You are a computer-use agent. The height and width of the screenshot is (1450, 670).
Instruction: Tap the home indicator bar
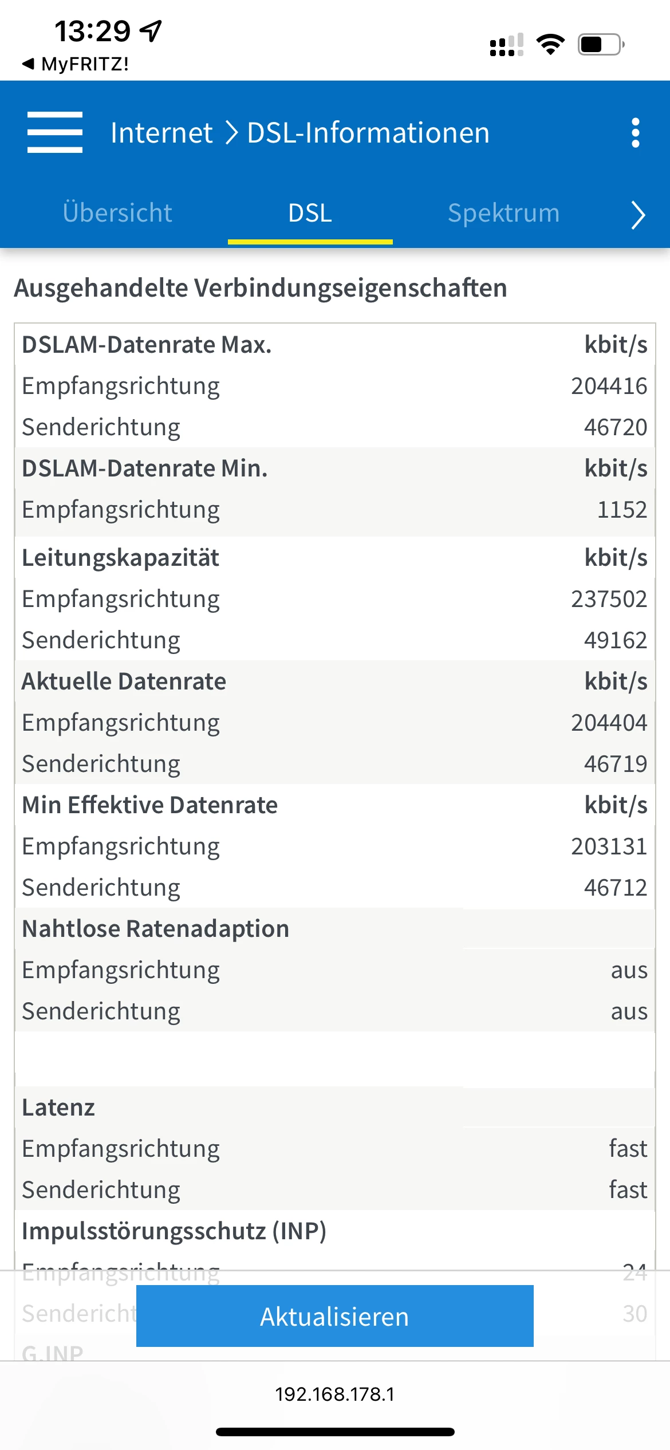pyautogui.click(x=335, y=1432)
